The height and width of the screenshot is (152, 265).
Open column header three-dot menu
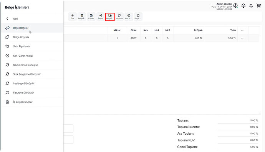pyautogui.click(x=242, y=30)
